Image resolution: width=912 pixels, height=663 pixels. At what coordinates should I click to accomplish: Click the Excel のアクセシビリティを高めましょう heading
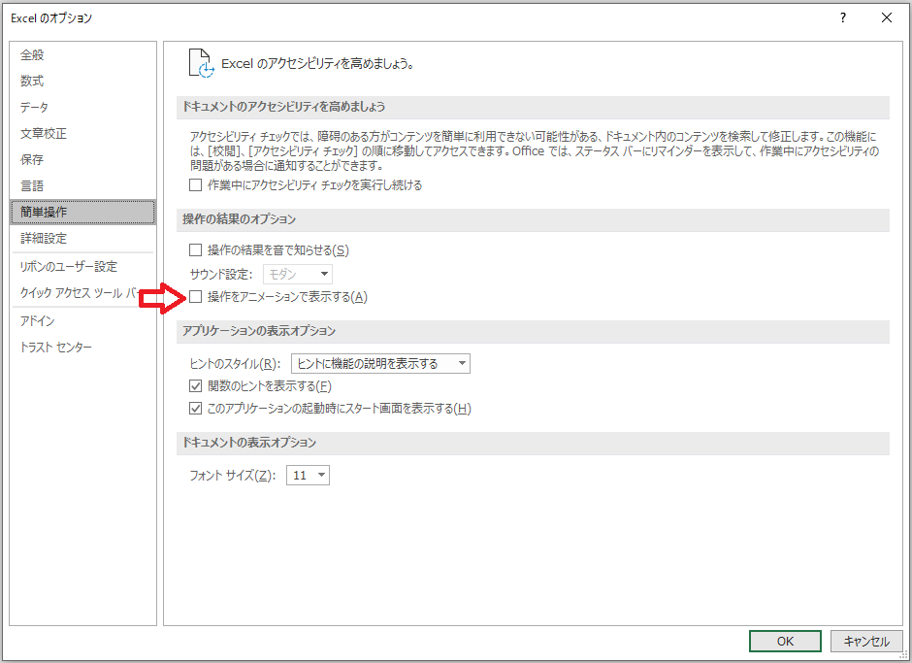pos(317,64)
